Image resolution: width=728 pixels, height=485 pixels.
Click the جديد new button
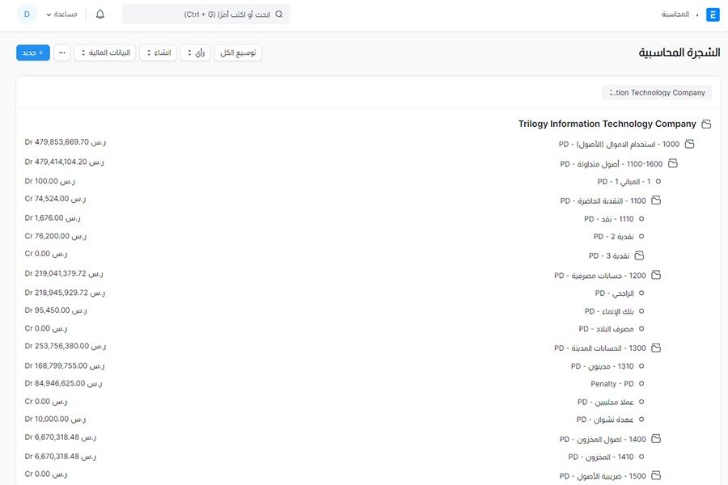tap(33, 53)
